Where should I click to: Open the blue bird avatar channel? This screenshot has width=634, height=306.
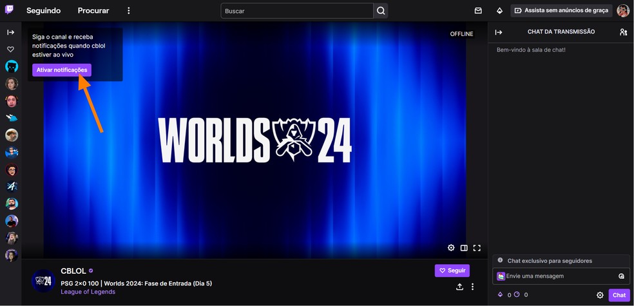(12, 118)
